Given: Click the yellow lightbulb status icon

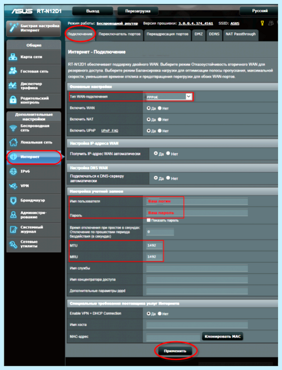Looking at the screenshot, I should (x=262, y=23).
